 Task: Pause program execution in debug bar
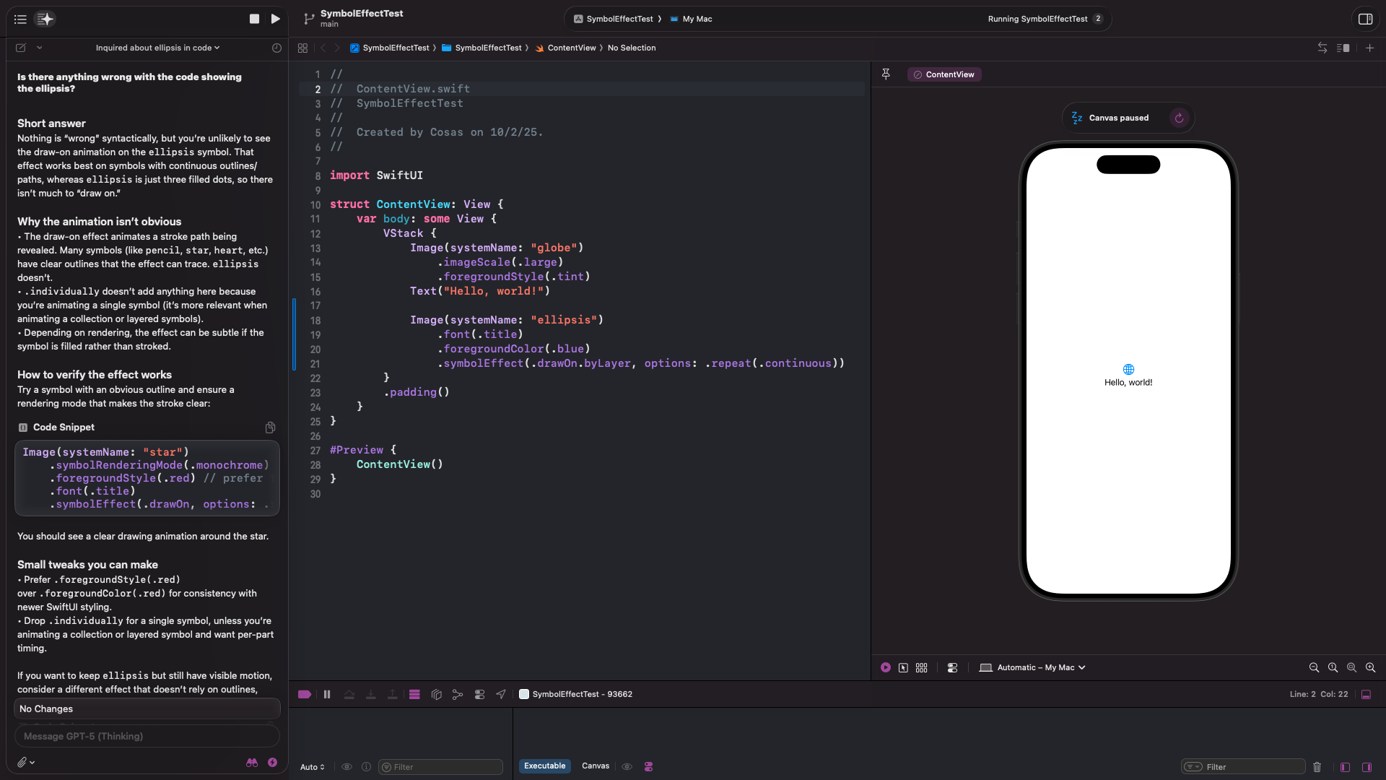327,694
